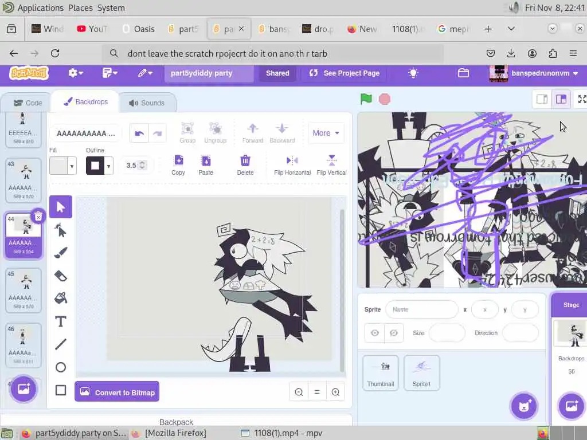Screen dimensions: 587x440
Task: Switch to the Backdrops tab
Action: click(86, 102)
